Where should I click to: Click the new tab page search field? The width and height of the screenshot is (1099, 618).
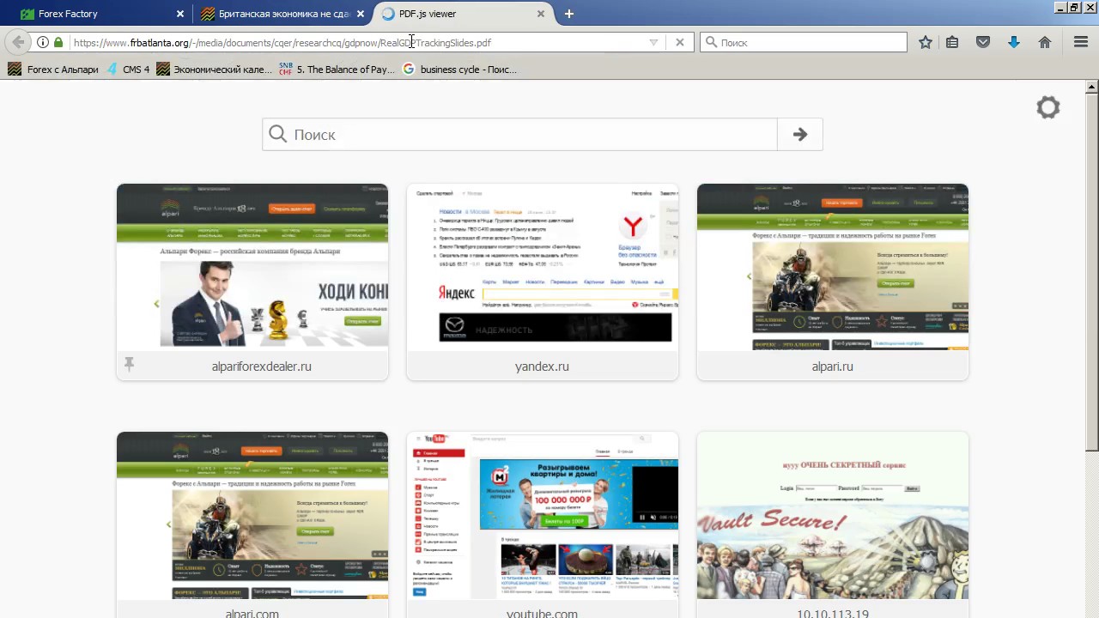pyautogui.click(x=519, y=134)
